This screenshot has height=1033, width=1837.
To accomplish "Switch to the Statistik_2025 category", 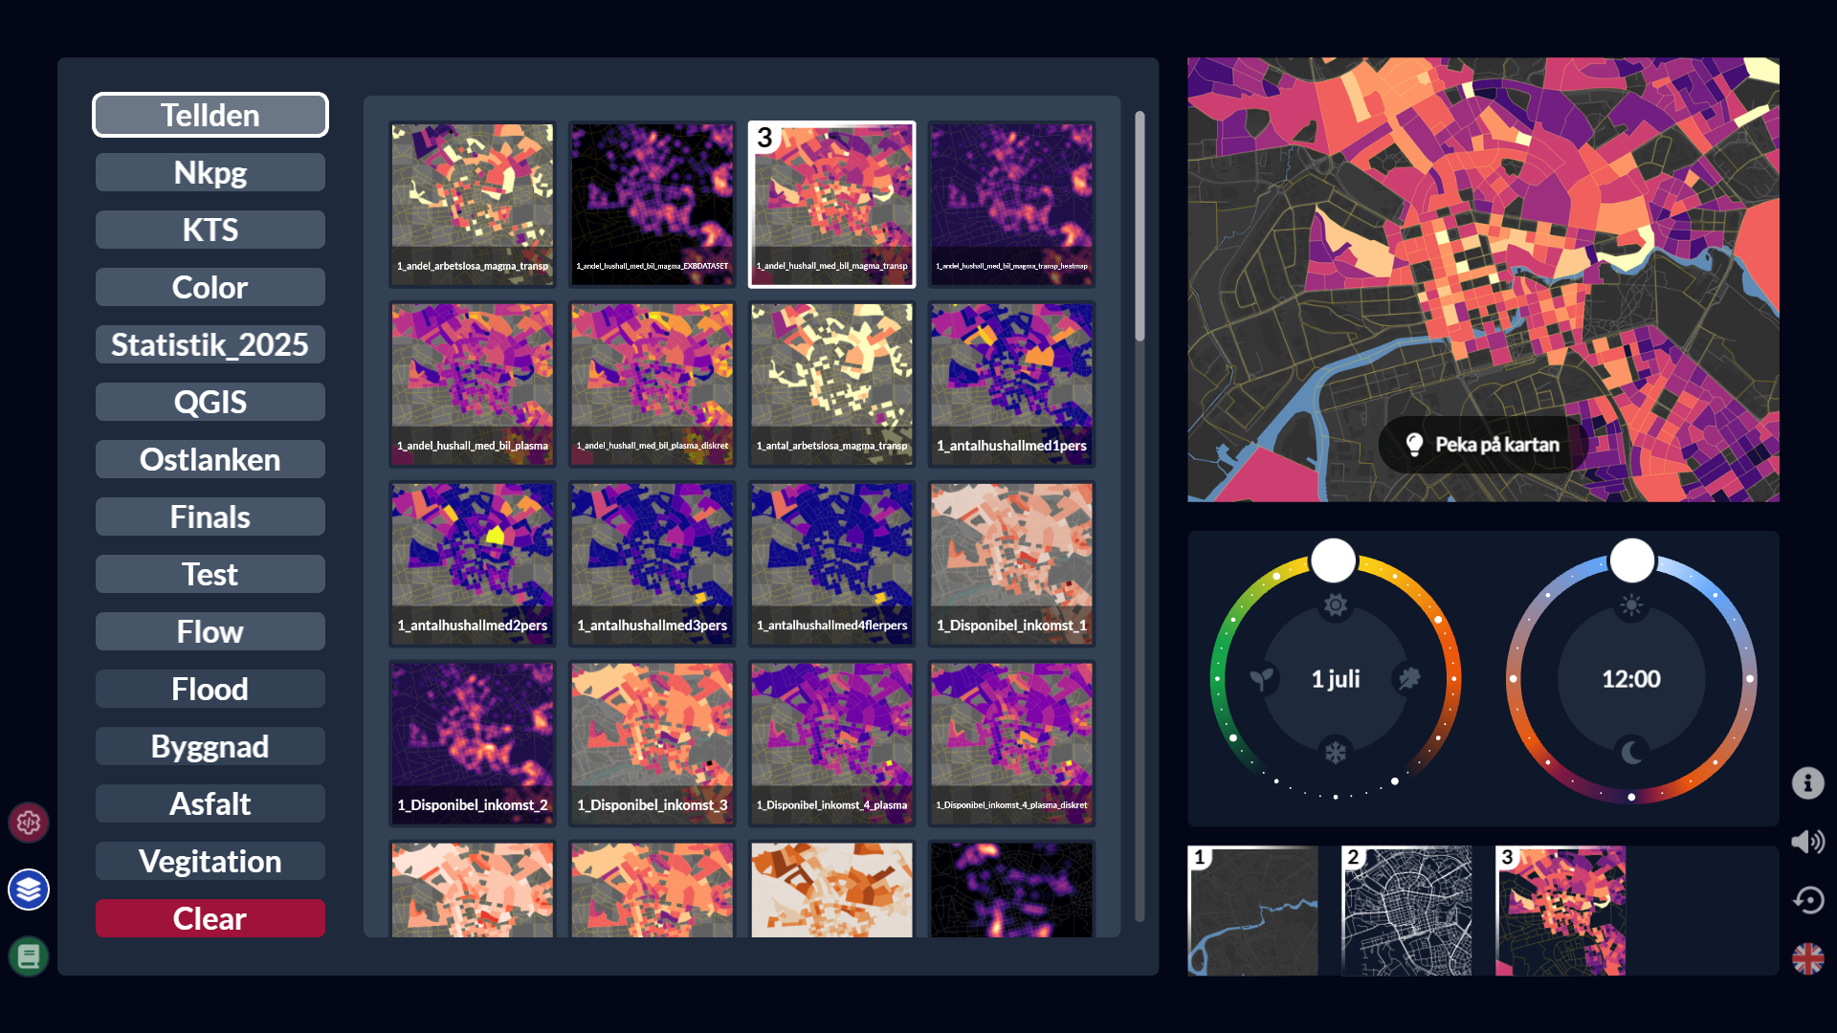I will [x=210, y=344].
